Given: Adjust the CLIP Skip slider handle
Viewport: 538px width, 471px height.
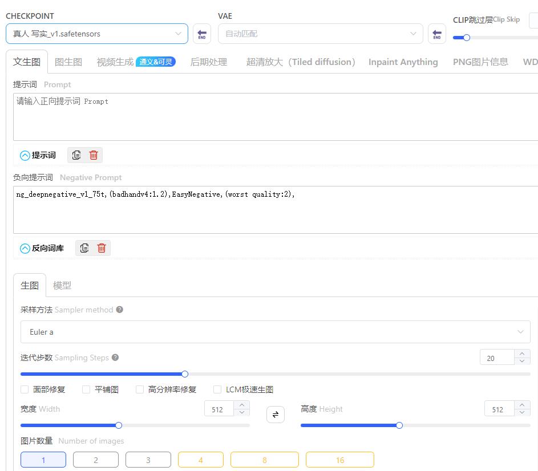Looking at the screenshot, I should pyautogui.click(x=467, y=38).
